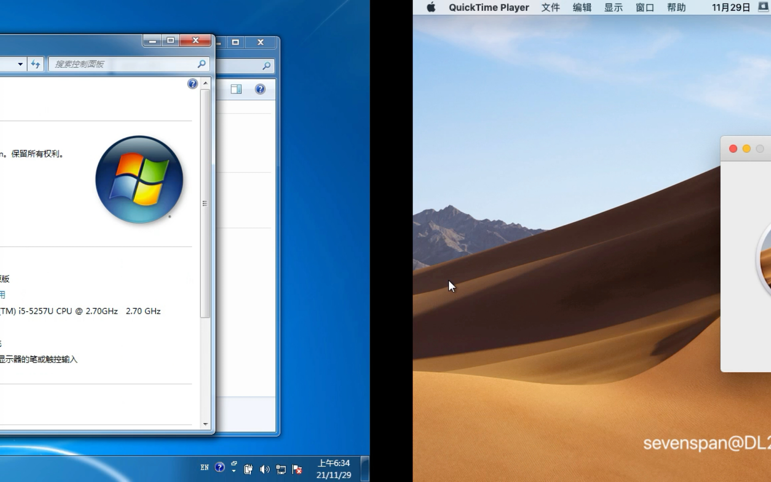This screenshot has height=482, width=771.
Task: Open the 窗口 menu
Action: coord(645,7)
